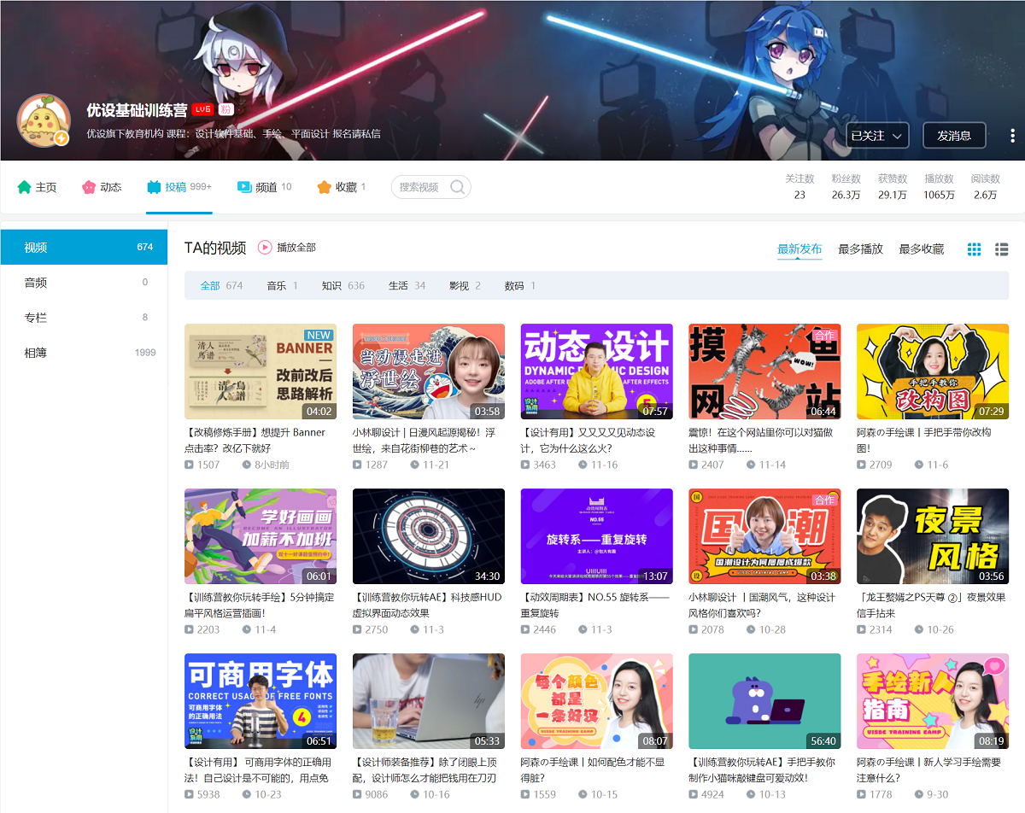Click the pink fan badge next to the username

[x=225, y=109]
